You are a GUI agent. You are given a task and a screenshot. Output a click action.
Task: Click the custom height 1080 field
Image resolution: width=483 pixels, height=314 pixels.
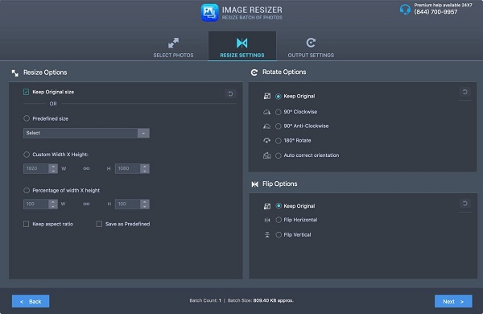pos(128,168)
